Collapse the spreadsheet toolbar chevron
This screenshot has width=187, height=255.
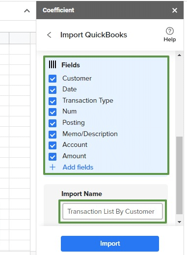pos(27,11)
